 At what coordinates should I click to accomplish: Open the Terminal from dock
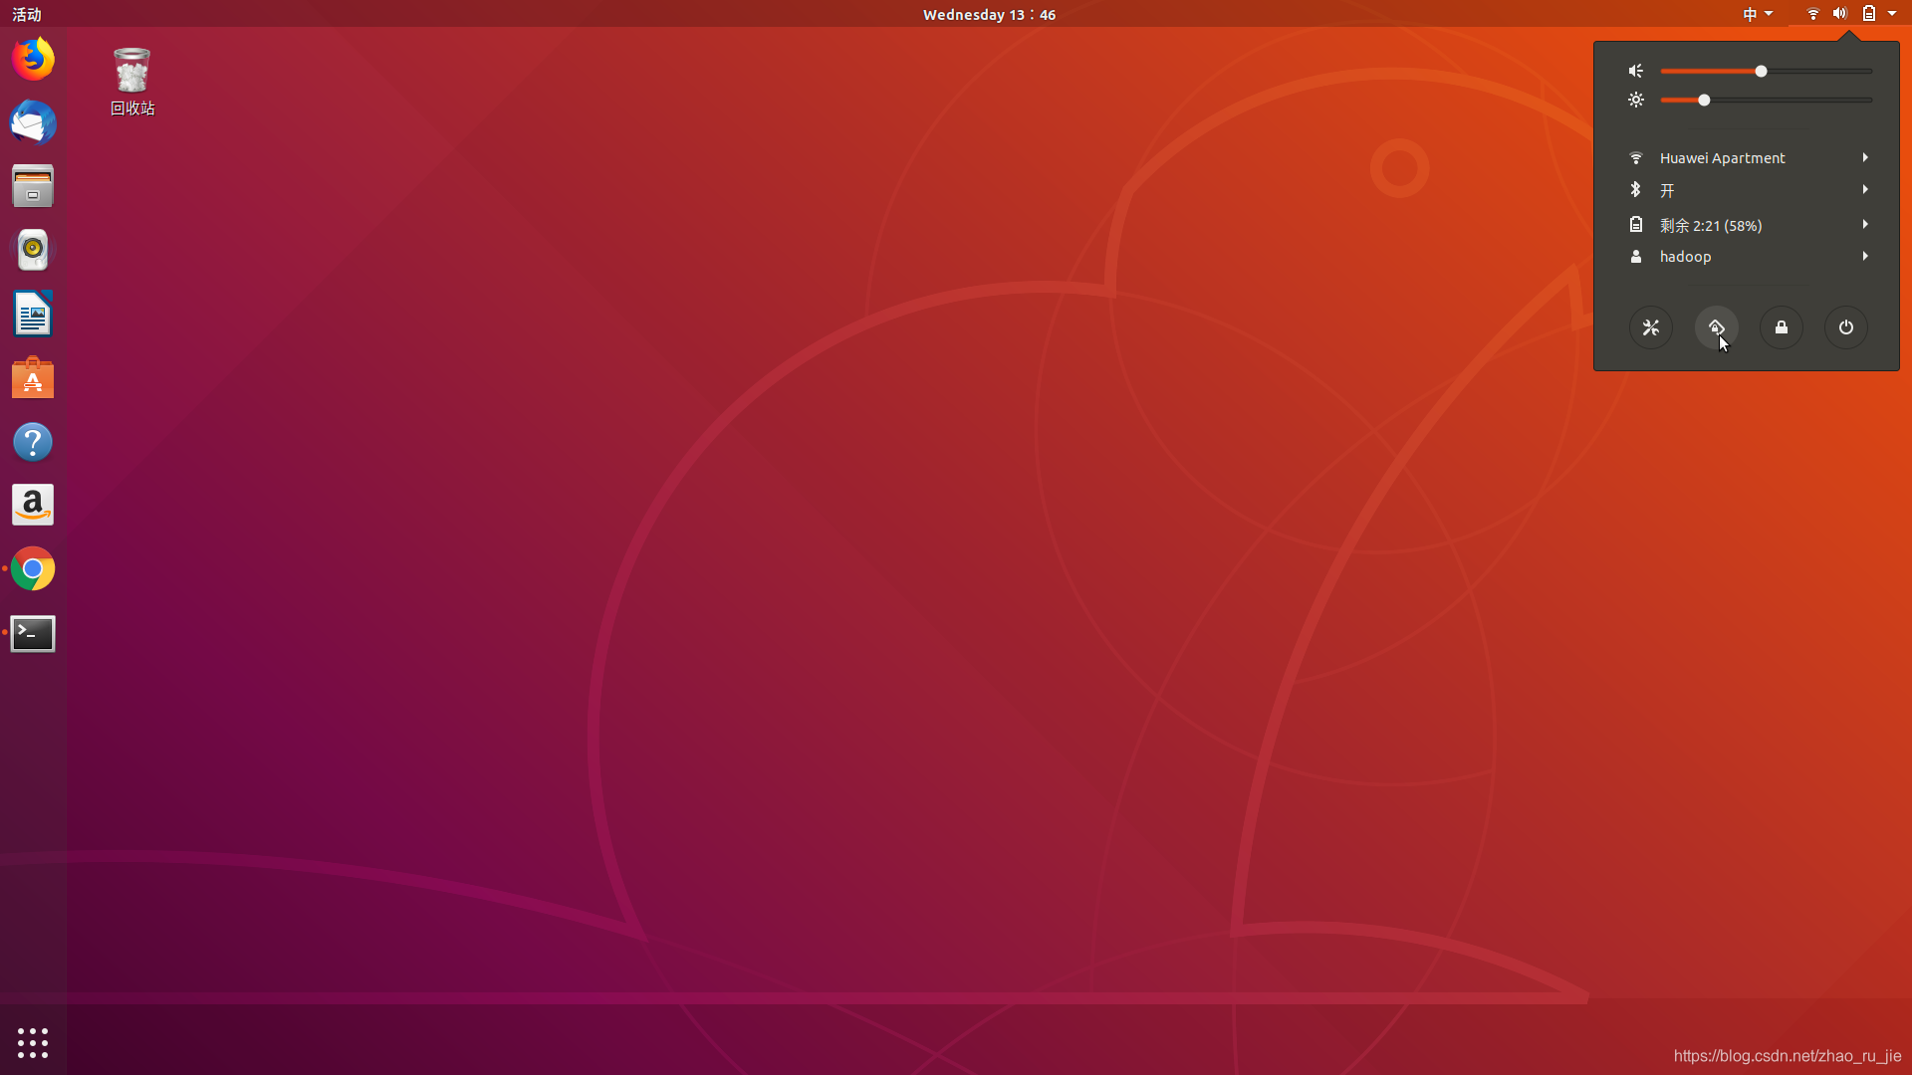click(x=33, y=633)
